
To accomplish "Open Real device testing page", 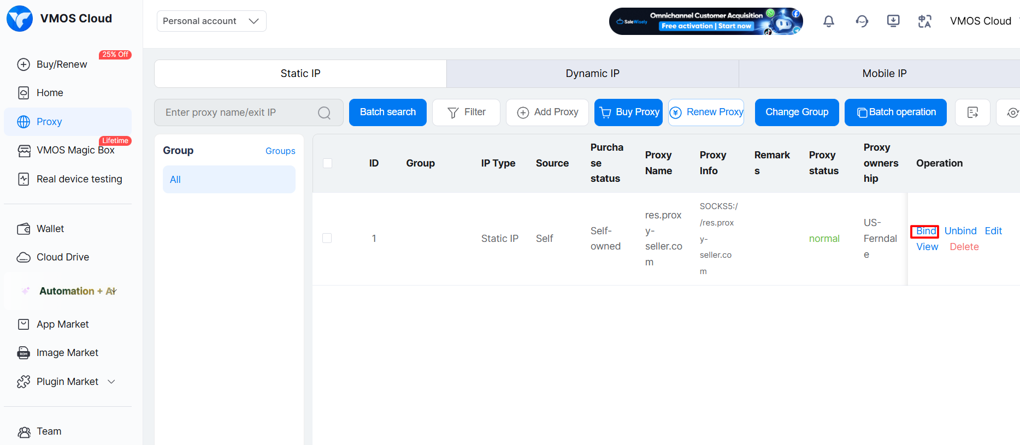I will [68, 179].
